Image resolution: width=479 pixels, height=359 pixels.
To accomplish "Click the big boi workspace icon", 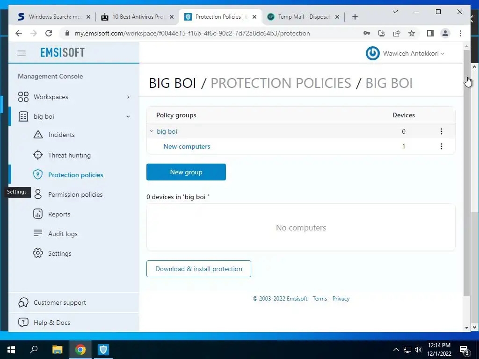I will coord(23,116).
